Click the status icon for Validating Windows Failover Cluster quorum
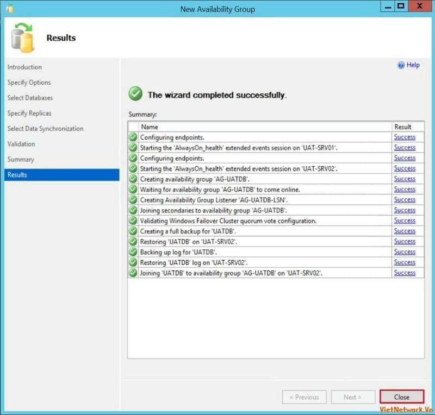 pos(133,221)
